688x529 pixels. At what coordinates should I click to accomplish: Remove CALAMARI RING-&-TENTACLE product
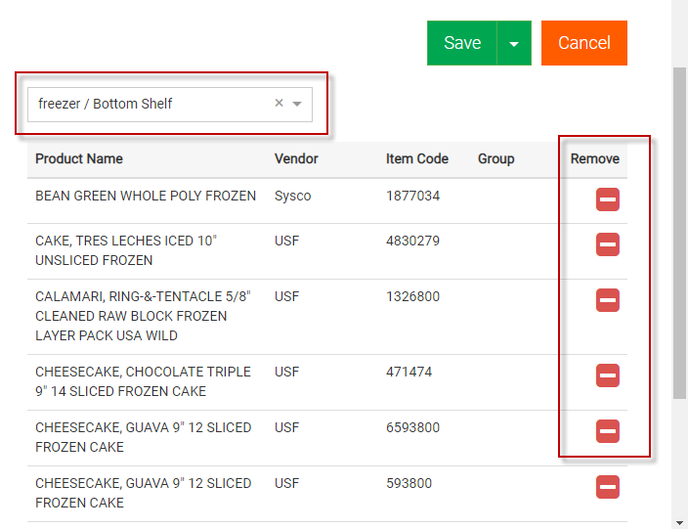607,300
